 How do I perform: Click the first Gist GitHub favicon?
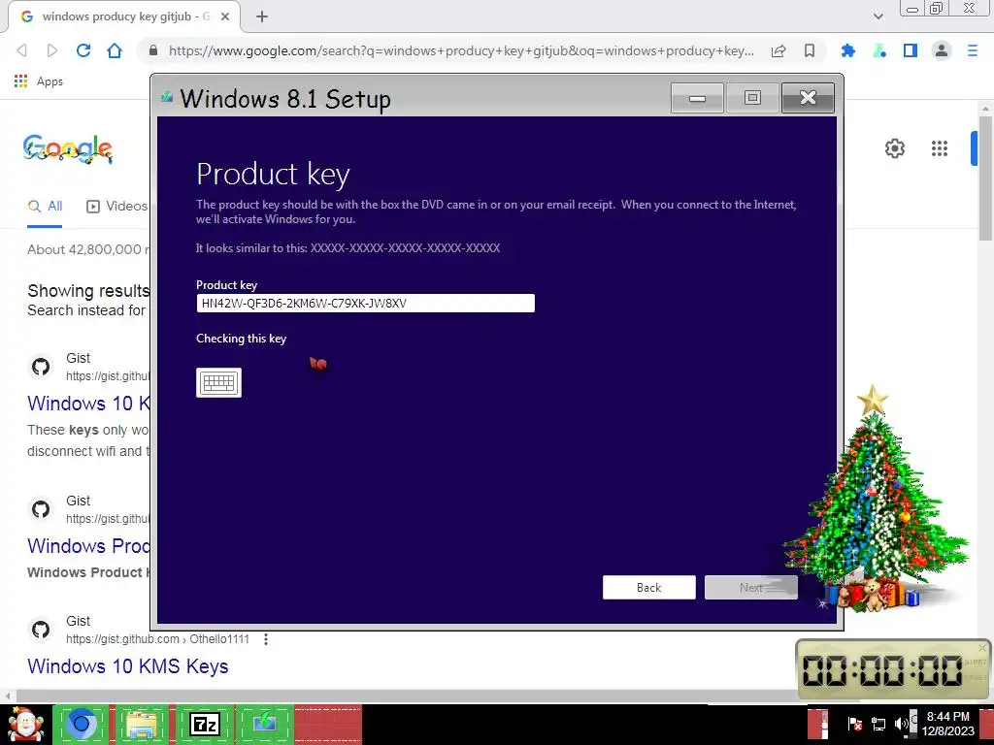click(41, 367)
